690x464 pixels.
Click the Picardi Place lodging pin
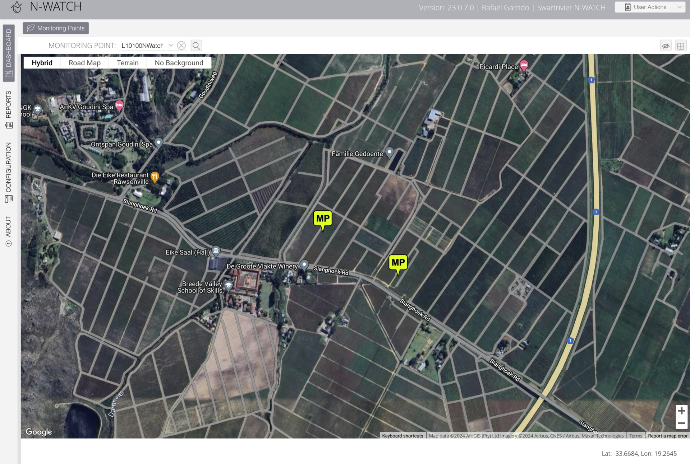point(524,66)
